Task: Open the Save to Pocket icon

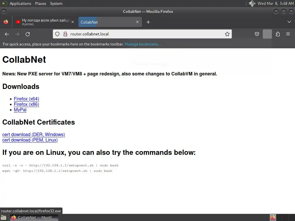Action: 257,34
